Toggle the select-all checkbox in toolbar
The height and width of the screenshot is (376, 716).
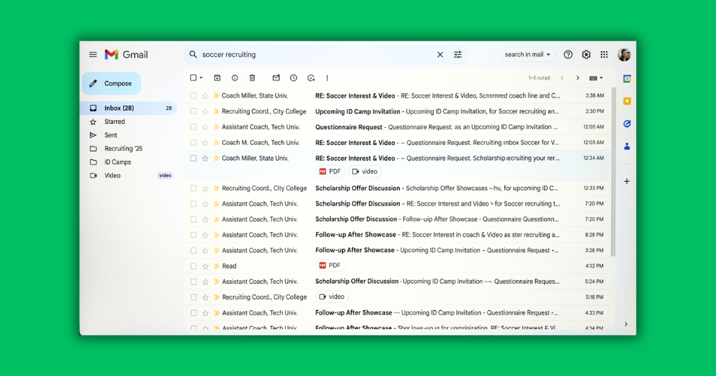193,78
